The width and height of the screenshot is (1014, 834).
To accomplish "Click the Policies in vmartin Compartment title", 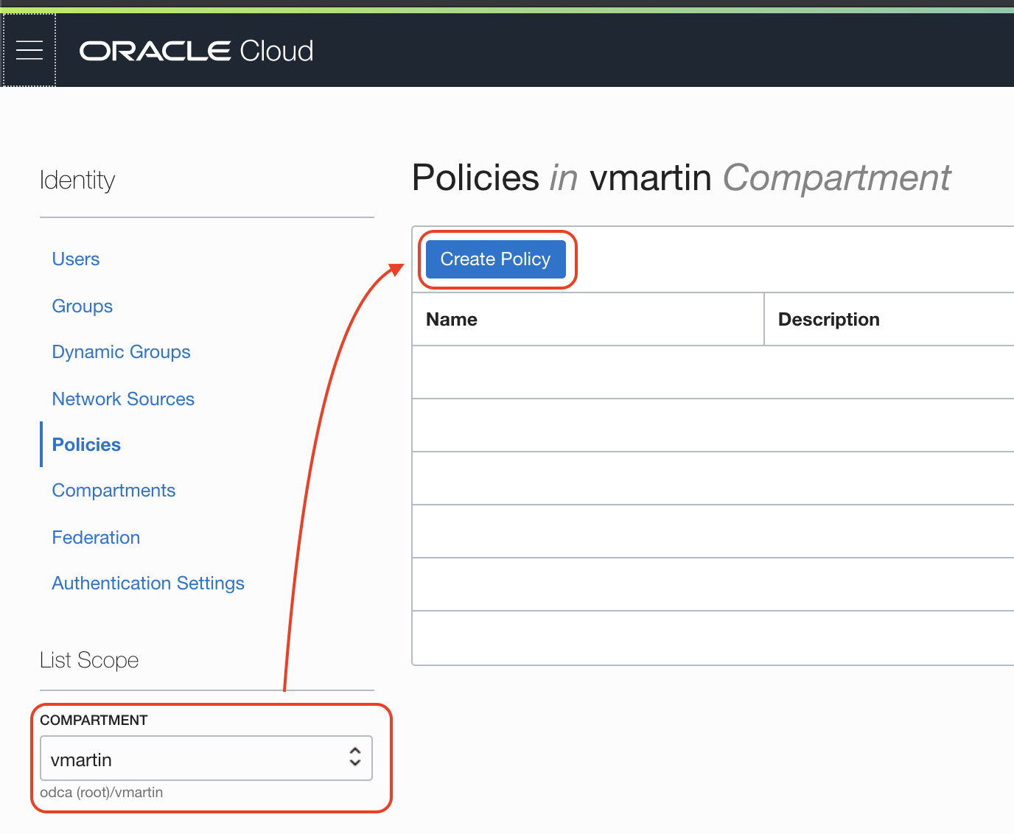I will 682,178.
